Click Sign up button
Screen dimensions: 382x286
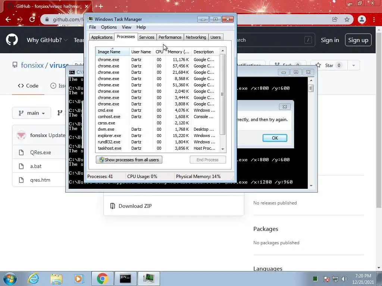point(358,40)
